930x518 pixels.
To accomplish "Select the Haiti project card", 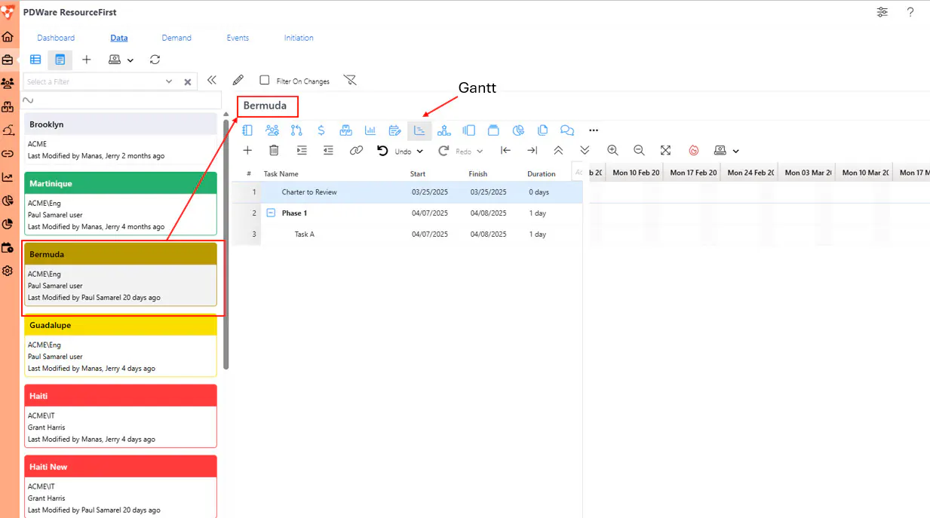I will pos(121,416).
